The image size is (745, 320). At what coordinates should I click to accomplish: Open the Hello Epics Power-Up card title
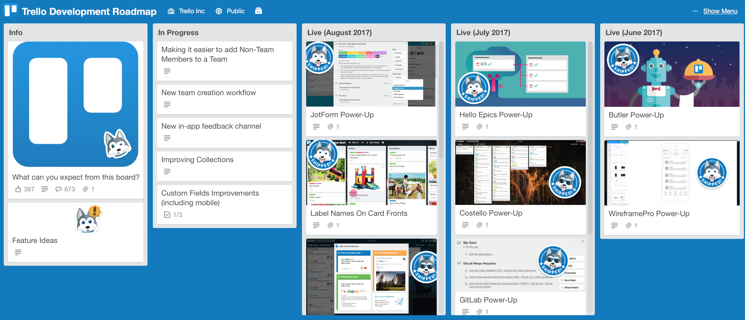click(x=496, y=115)
